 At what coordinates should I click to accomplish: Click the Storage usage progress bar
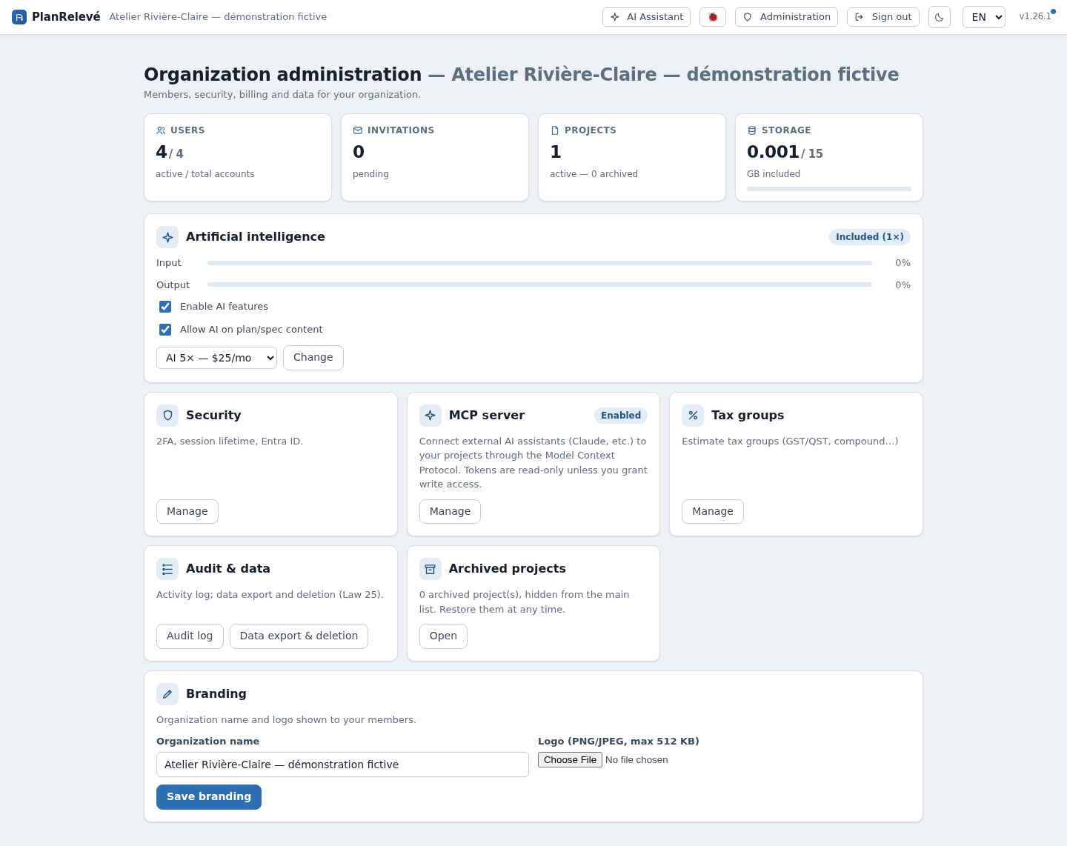click(829, 189)
